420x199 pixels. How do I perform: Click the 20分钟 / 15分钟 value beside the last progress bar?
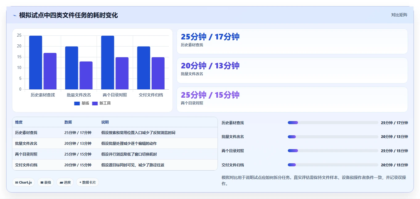(x=394, y=165)
